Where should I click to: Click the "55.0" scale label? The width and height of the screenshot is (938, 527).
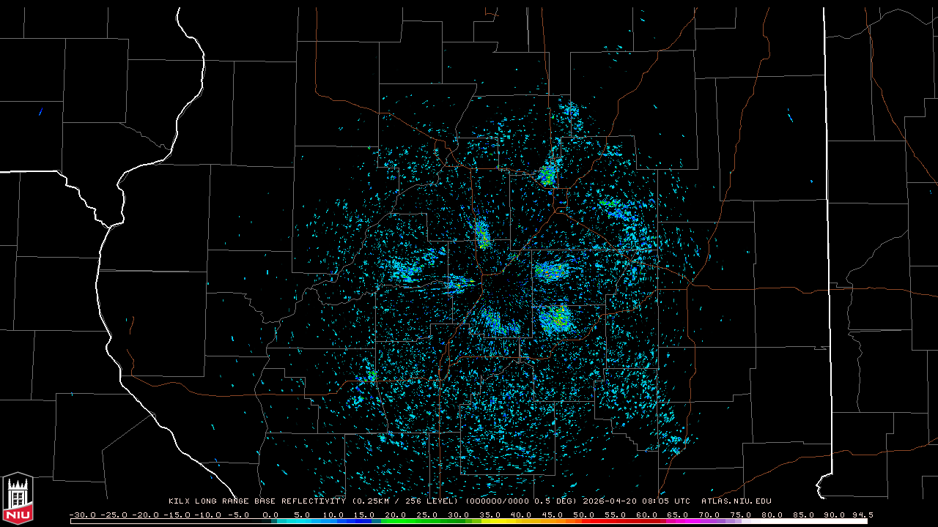point(617,515)
